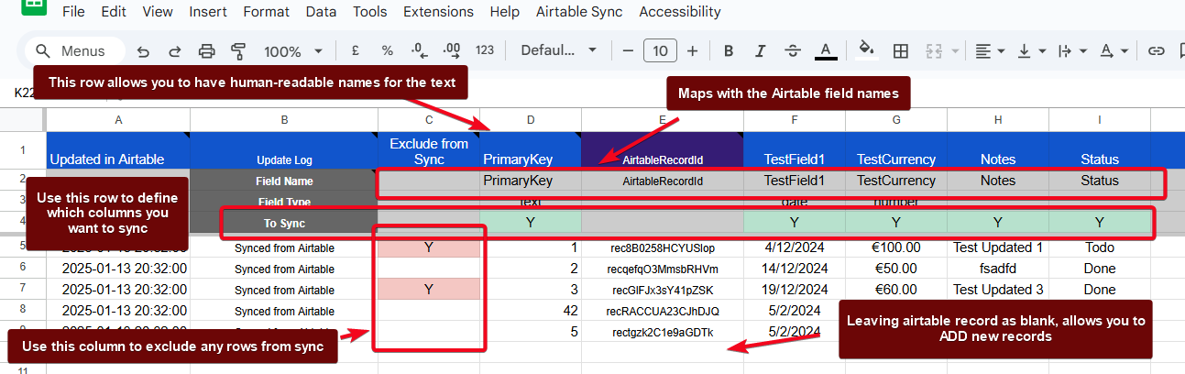Open merge cells dropdown arrow
The width and height of the screenshot is (1185, 374).
956,51
